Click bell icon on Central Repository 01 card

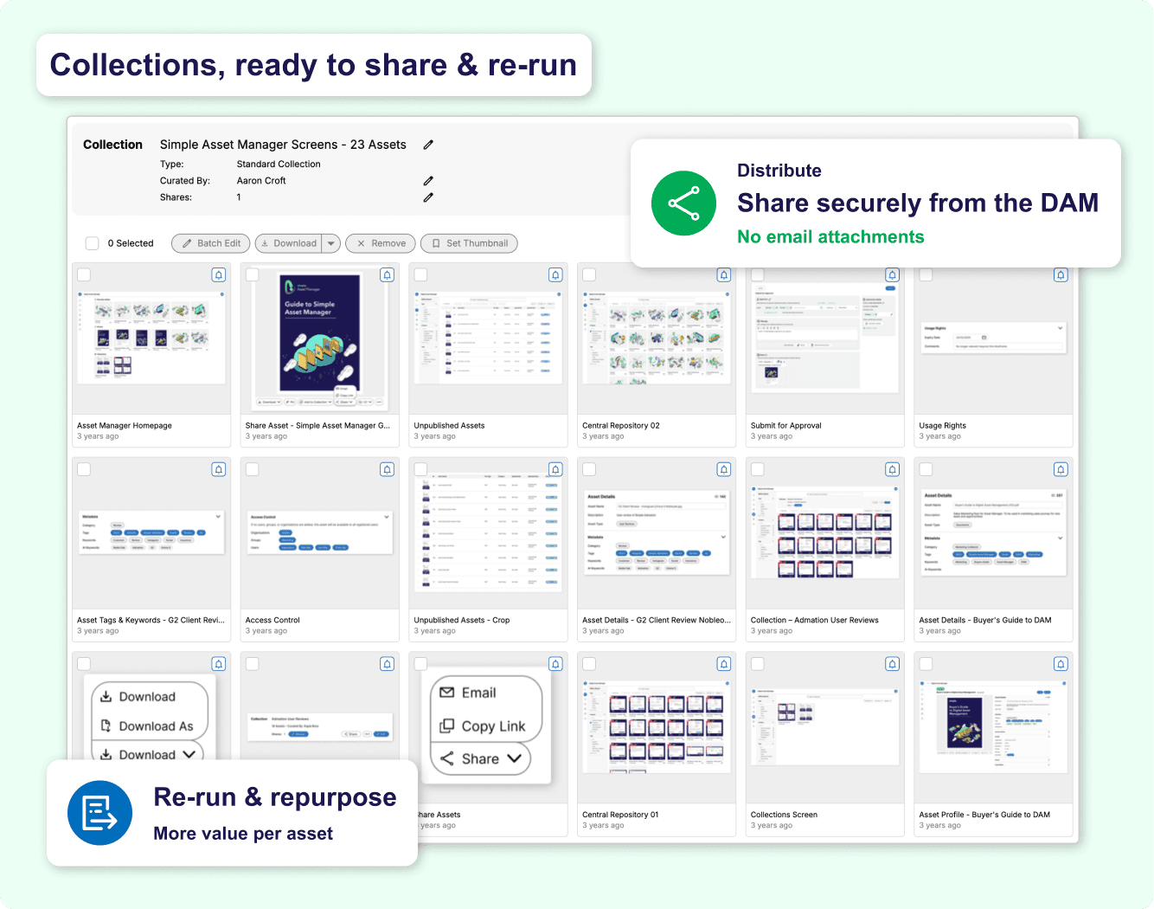coord(723,664)
